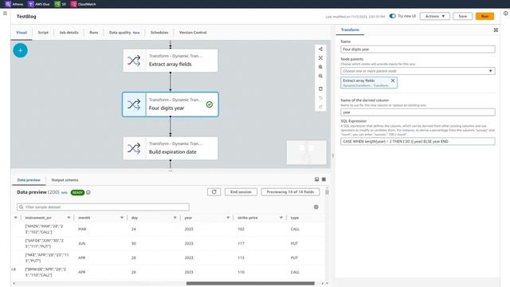Open the Version Control tab

click(193, 33)
